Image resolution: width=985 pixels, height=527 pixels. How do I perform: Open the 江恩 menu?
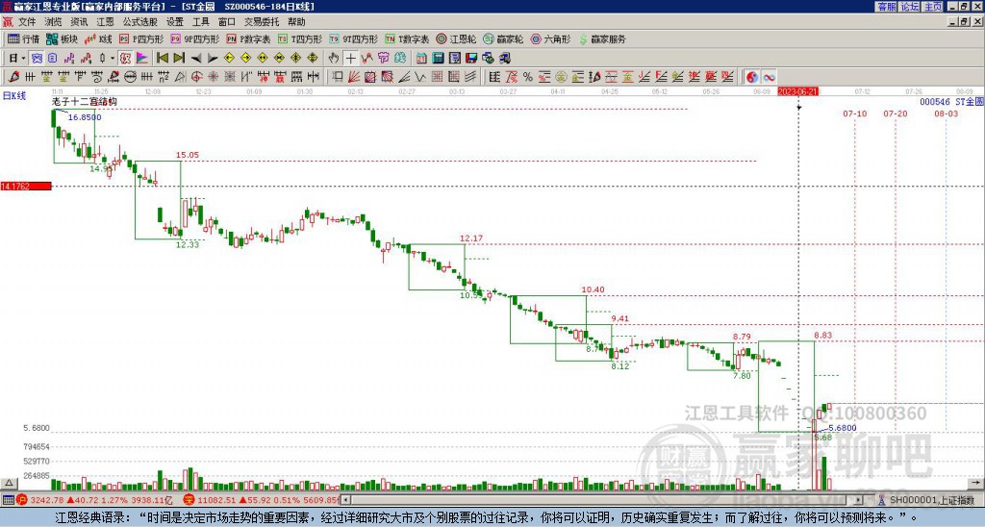click(105, 22)
